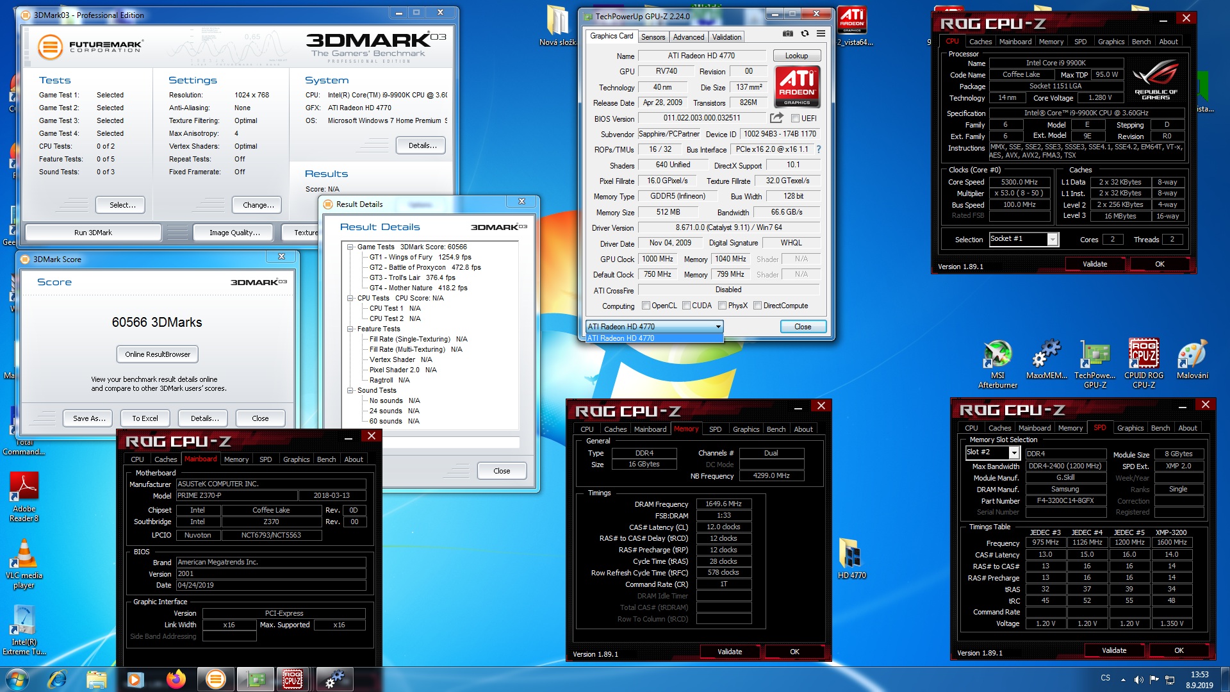This screenshot has width=1230, height=692.
Task: Open Windows Explorer from the taskbar
Action: tap(96, 679)
